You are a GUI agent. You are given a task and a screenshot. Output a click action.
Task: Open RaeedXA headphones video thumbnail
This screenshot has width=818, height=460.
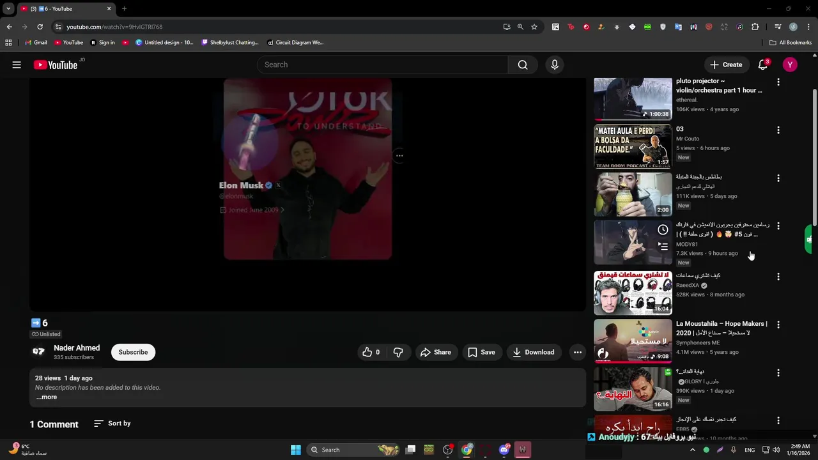pos(633,293)
